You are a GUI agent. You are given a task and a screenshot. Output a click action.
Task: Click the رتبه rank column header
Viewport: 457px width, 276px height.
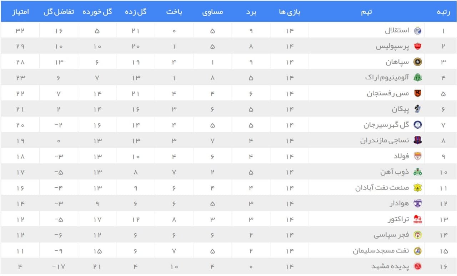point(443,12)
